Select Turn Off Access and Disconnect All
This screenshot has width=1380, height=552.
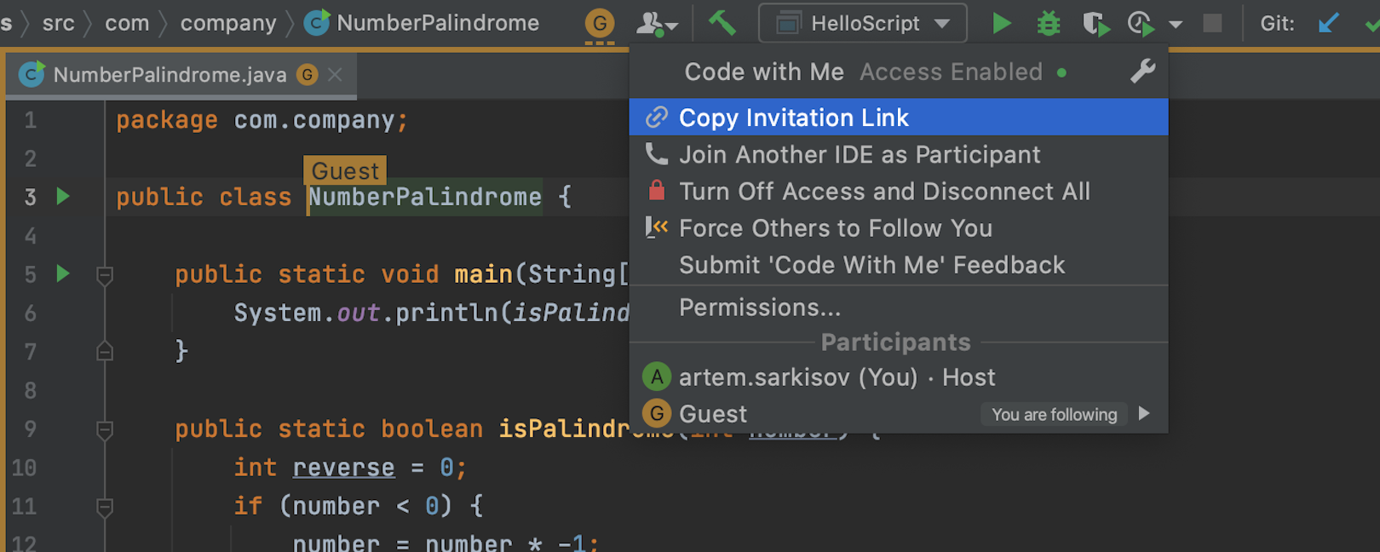899,191
